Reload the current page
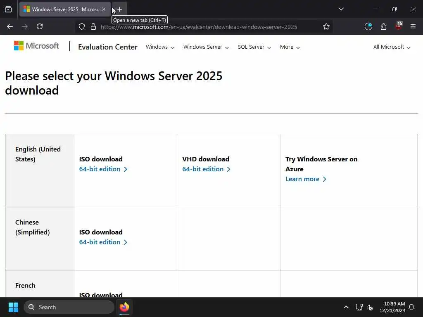423x317 pixels. 40,26
